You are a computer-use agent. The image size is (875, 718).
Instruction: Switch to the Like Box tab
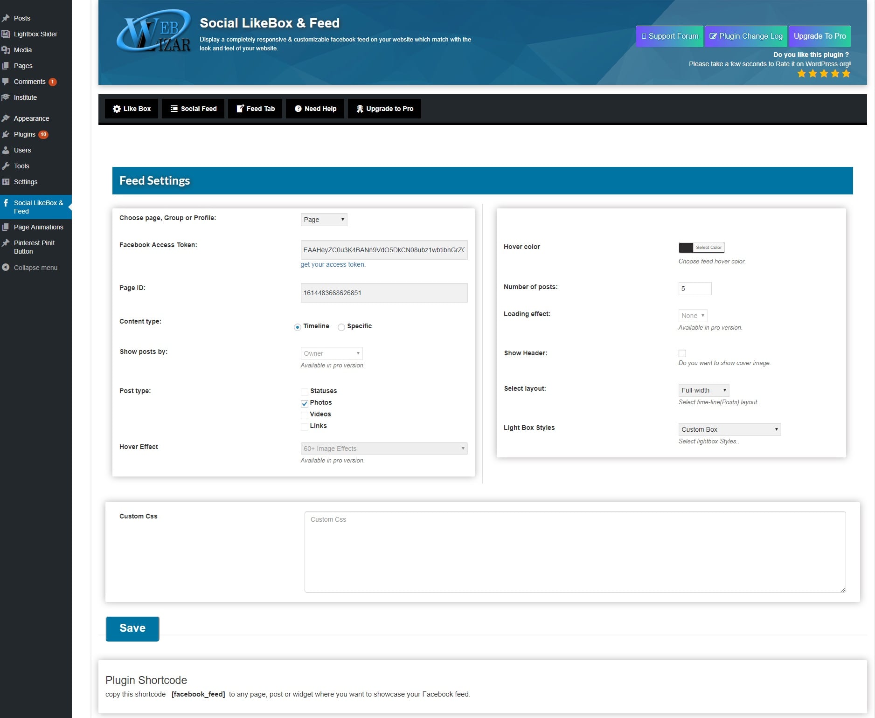click(132, 109)
